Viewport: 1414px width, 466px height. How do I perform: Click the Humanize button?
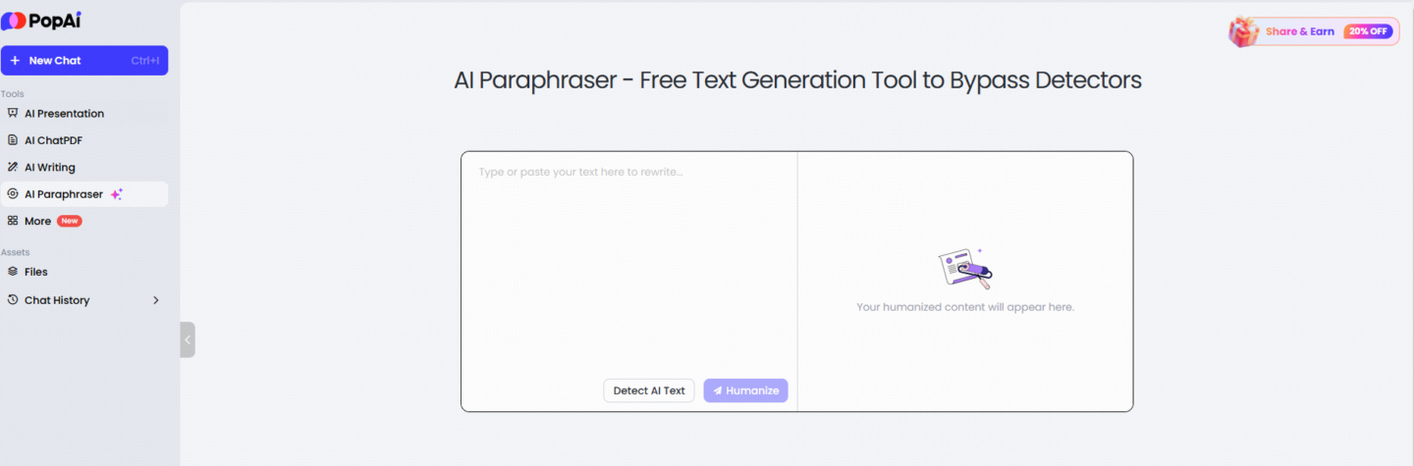point(745,390)
